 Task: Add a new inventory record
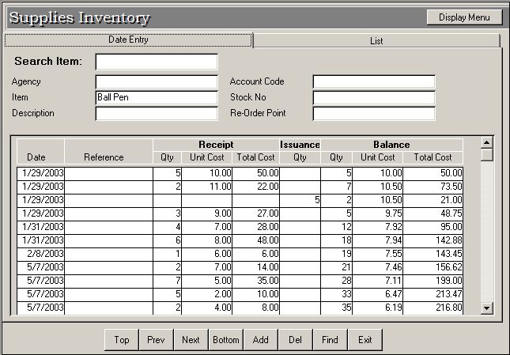click(260, 340)
